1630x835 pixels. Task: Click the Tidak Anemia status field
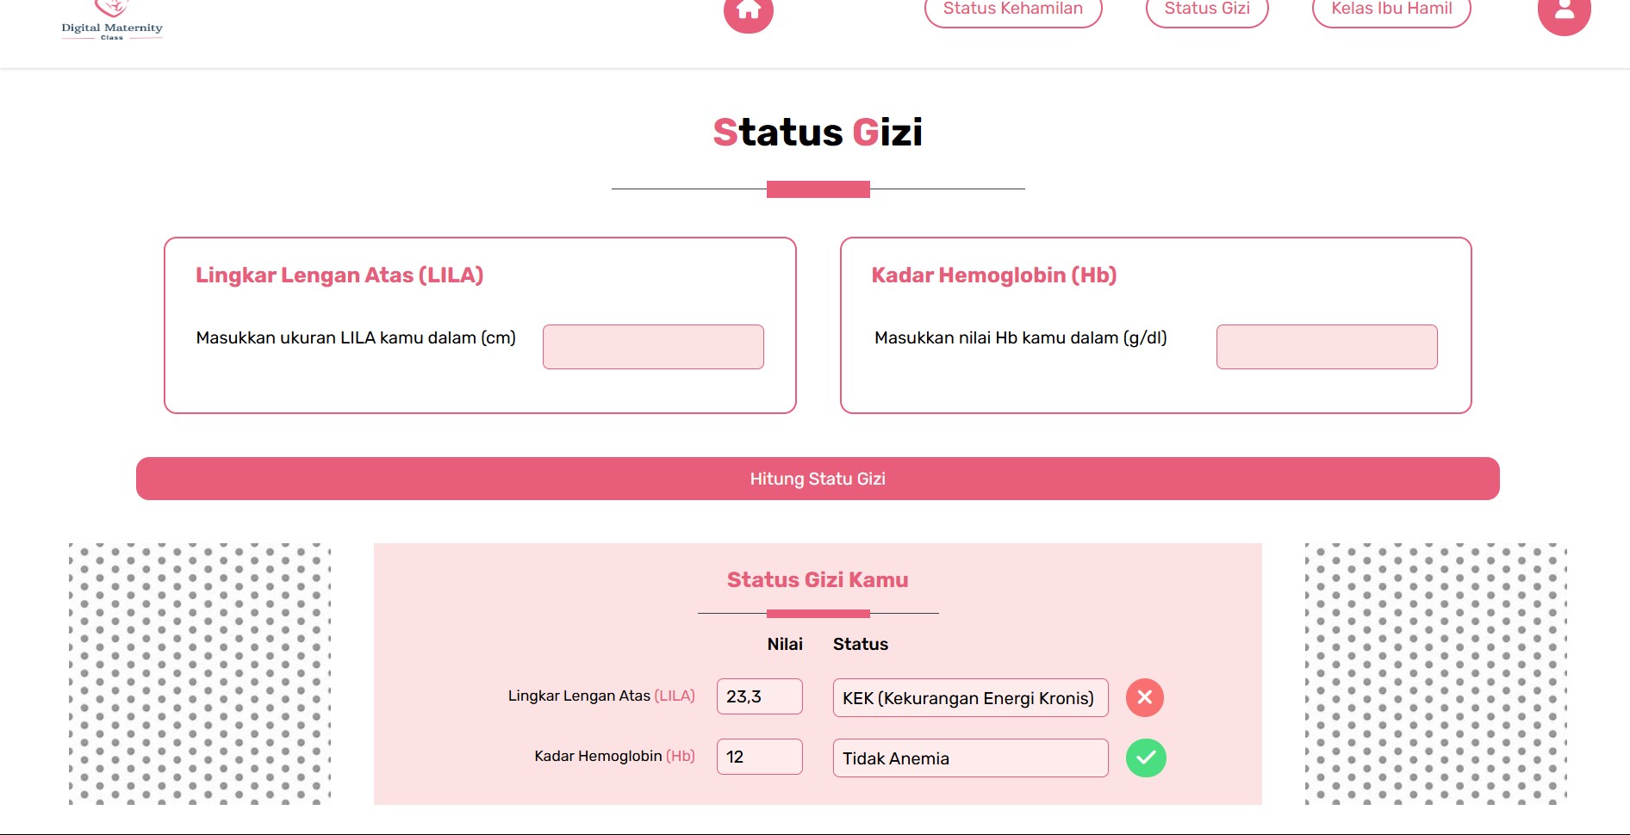click(x=970, y=758)
